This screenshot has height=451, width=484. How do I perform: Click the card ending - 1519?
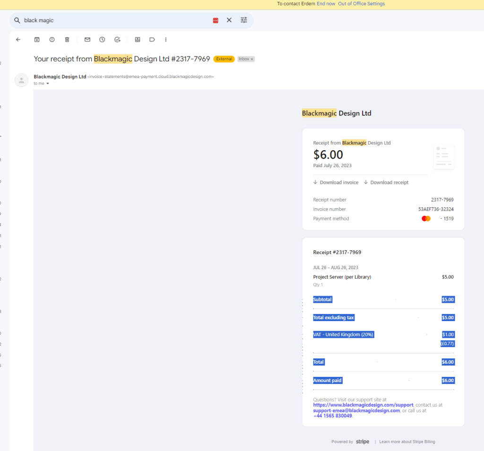point(447,218)
